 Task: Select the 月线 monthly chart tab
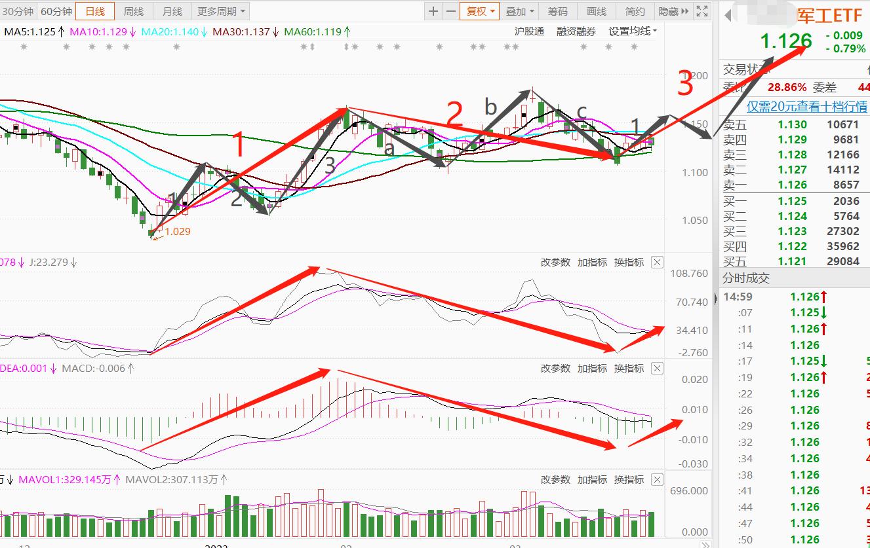coord(172,11)
